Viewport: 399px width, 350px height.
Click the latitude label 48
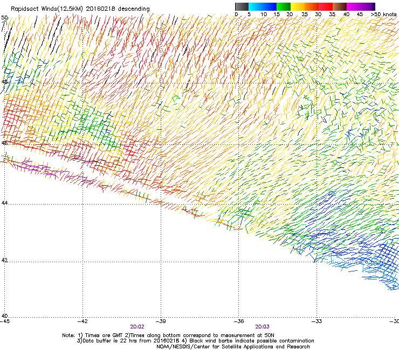point(4,82)
